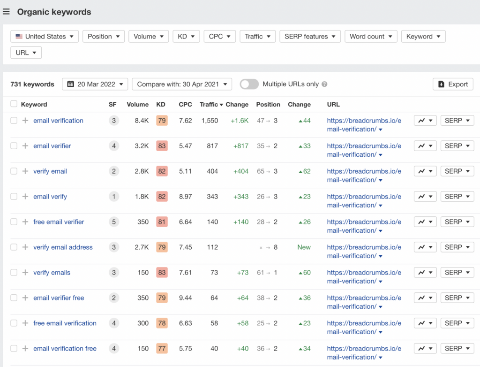480x367 pixels.
Task: Tick the checkbox for verify email row
Action: point(14,171)
